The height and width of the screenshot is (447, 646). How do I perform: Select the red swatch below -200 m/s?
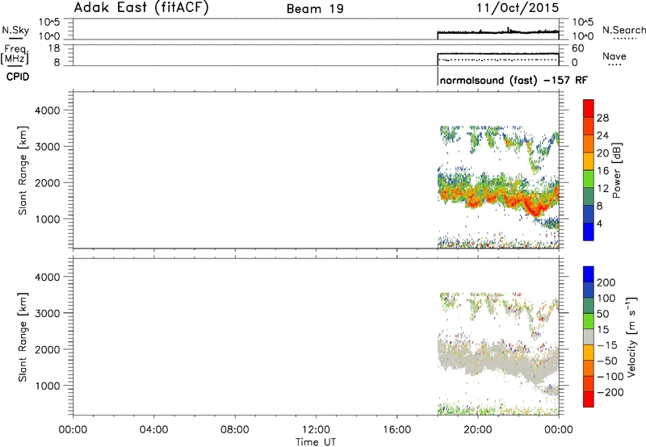(x=589, y=399)
